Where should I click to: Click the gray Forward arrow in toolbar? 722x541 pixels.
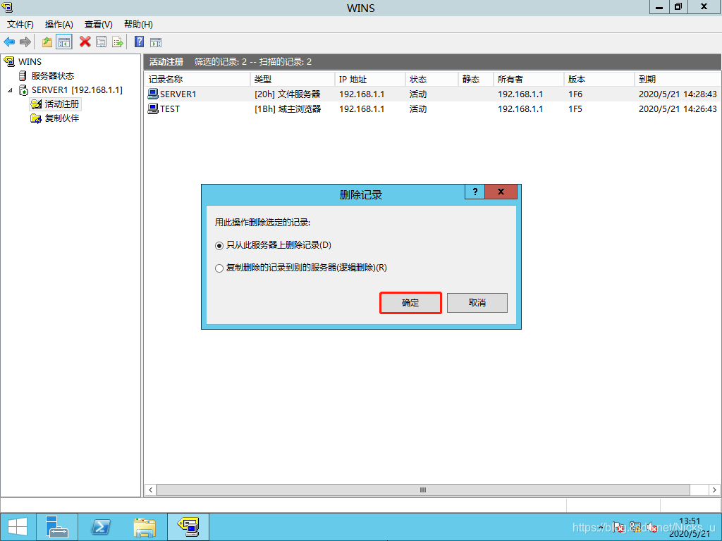25,42
